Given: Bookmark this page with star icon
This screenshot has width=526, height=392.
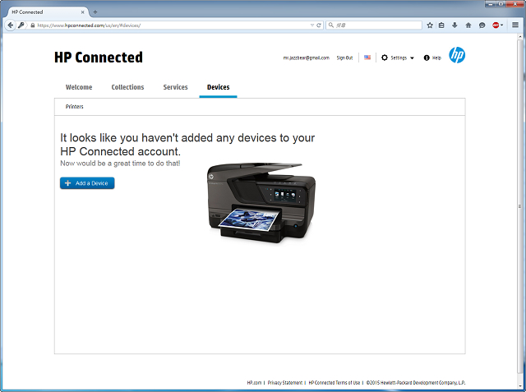Looking at the screenshot, I should click(429, 25).
